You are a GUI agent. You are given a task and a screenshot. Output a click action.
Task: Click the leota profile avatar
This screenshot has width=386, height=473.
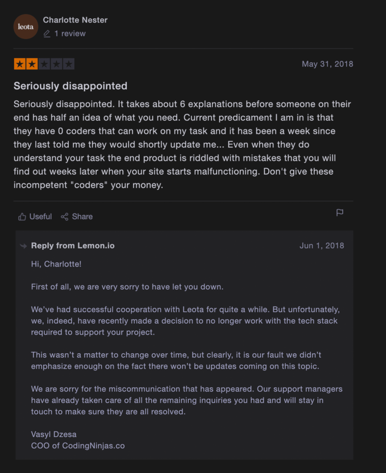click(26, 26)
